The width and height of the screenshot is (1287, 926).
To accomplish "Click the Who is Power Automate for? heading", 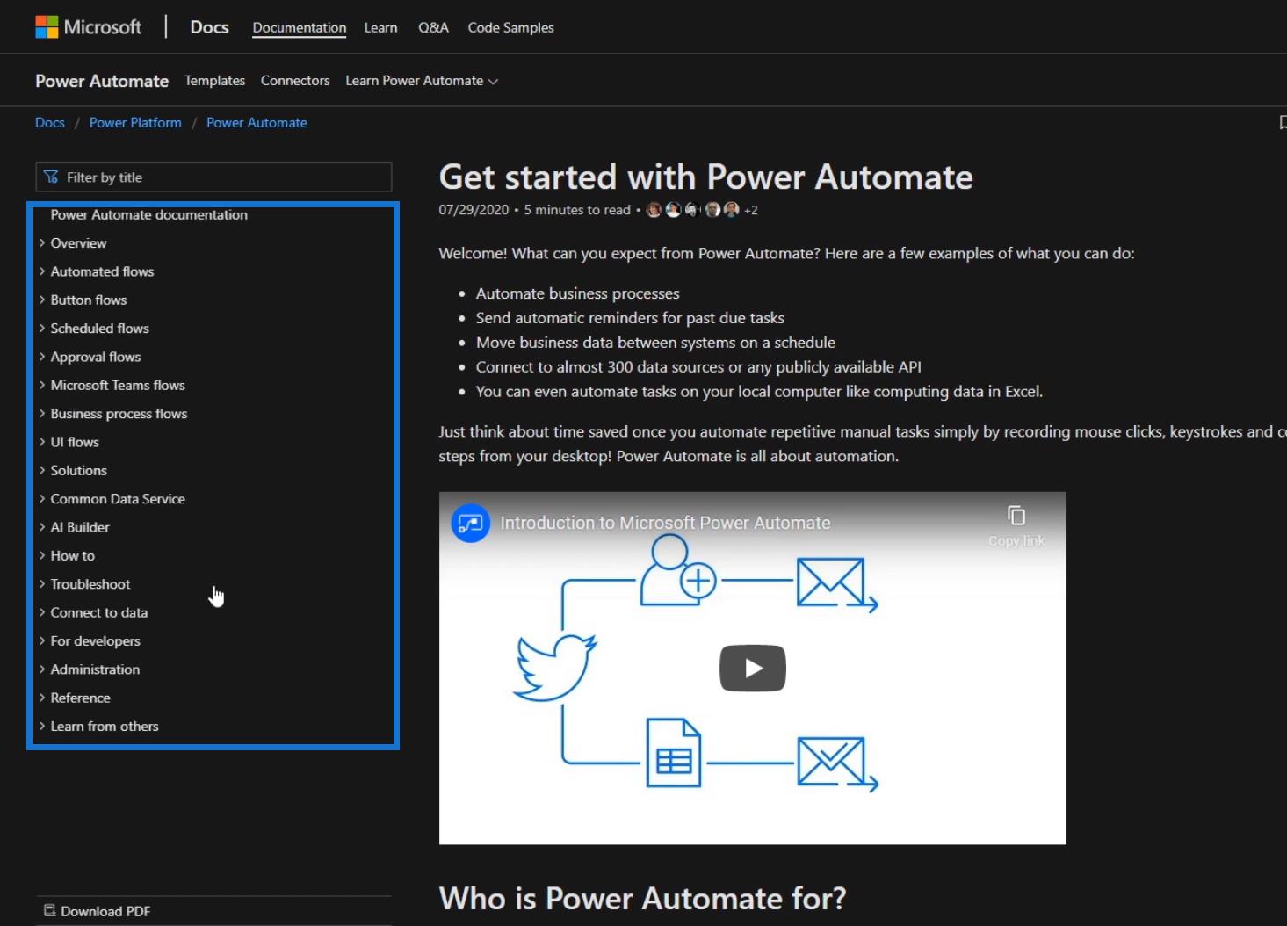I will 642,899.
